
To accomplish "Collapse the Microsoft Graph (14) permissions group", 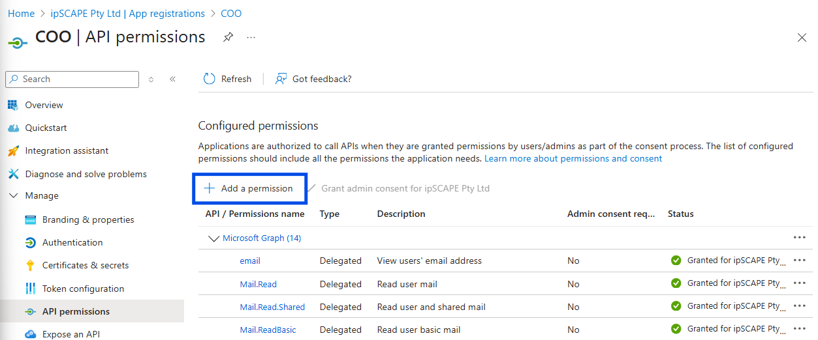I will (x=213, y=238).
